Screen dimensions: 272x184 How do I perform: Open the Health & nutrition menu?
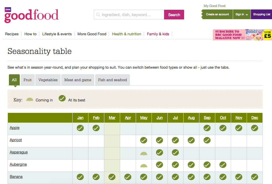click(127, 34)
